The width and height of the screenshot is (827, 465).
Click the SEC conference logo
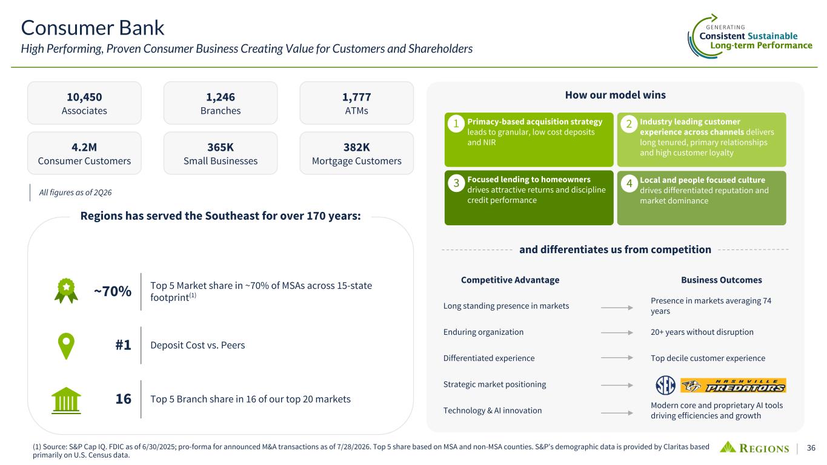pyautogui.click(x=666, y=385)
